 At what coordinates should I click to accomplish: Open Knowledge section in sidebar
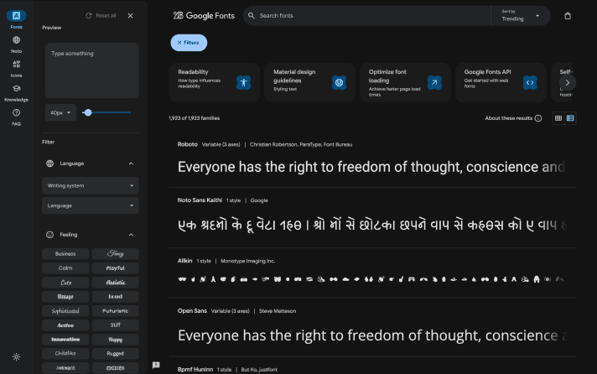click(17, 93)
